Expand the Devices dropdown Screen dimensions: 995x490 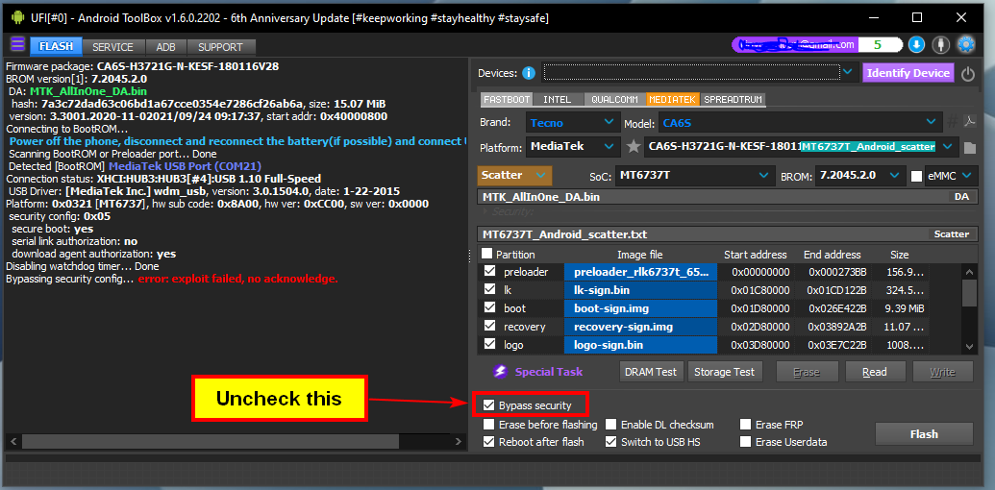[848, 73]
